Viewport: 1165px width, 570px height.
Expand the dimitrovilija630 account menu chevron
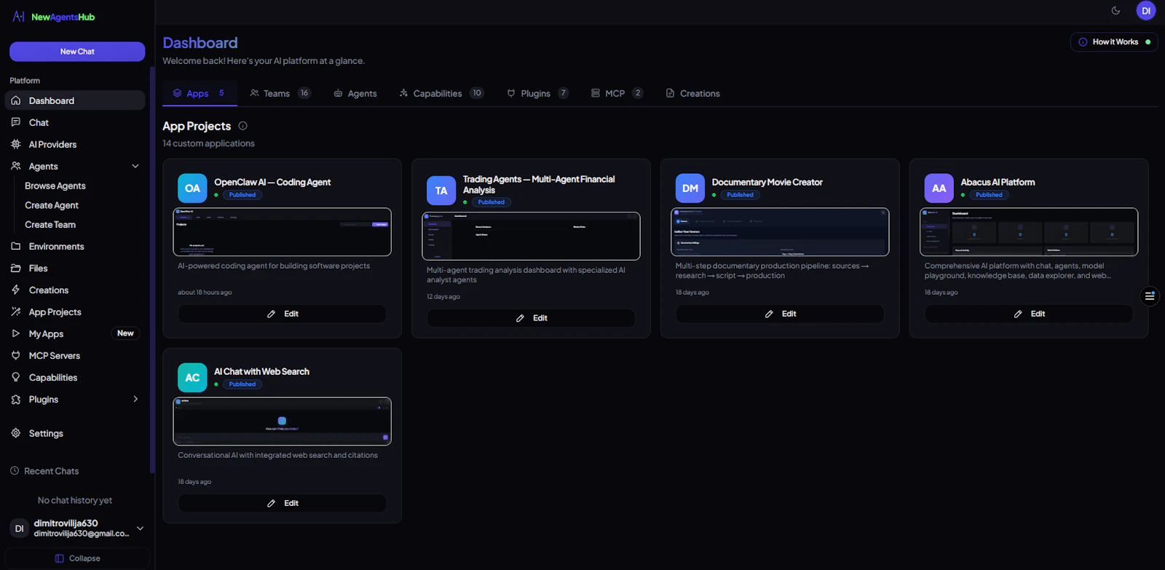[x=140, y=529]
